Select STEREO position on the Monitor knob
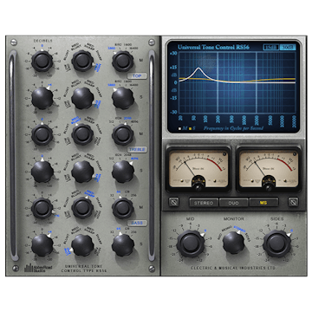Viewport: 312px width, 312px height. point(240,229)
